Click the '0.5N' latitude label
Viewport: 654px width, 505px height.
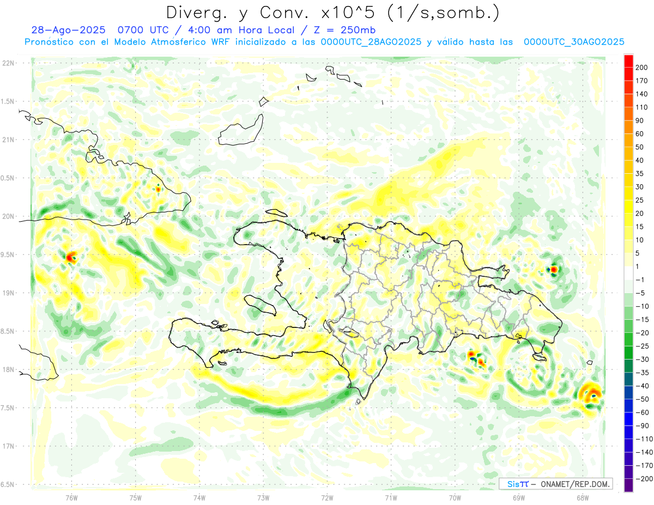tap(8, 178)
